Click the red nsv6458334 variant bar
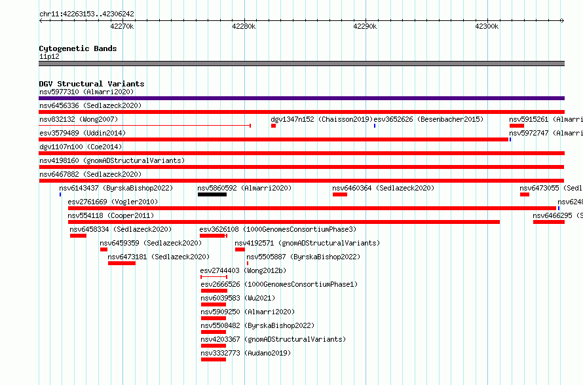 tap(78, 236)
